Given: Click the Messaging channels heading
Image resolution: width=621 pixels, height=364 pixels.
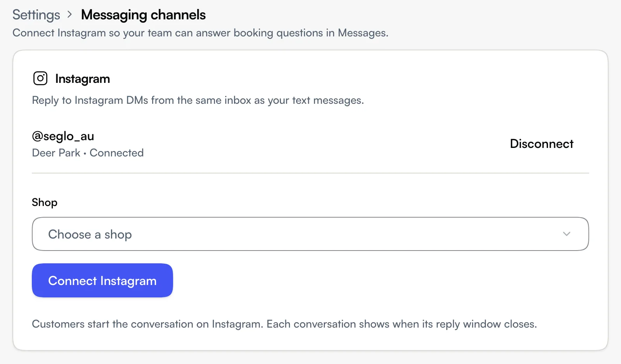Looking at the screenshot, I should tap(143, 15).
